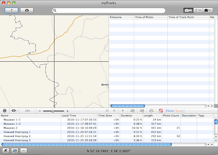This screenshot has height=155, width=218.
Task: Sort tracks by Length header
Action: pyautogui.click(x=152, y=115)
